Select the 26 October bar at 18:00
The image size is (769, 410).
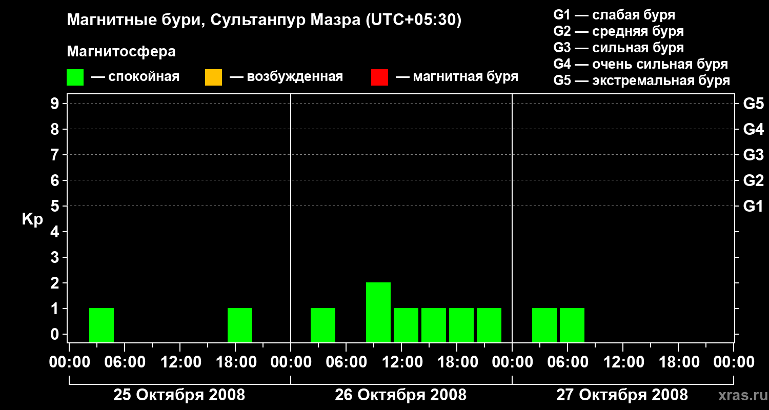(x=461, y=325)
